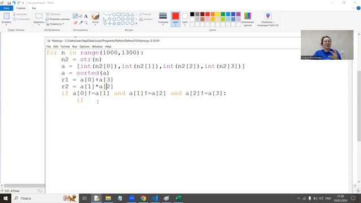The width and height of the screenshot is (361, 203).
Task: Pick the green color swatch
Action: (x=223, y=14)
